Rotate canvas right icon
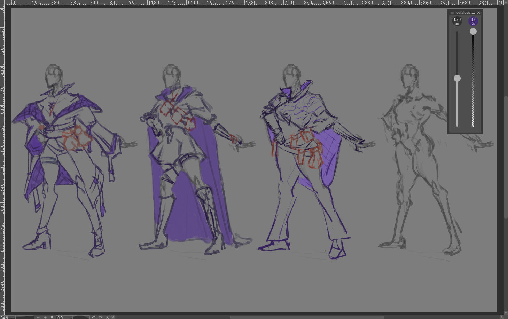 pos(100,317)
